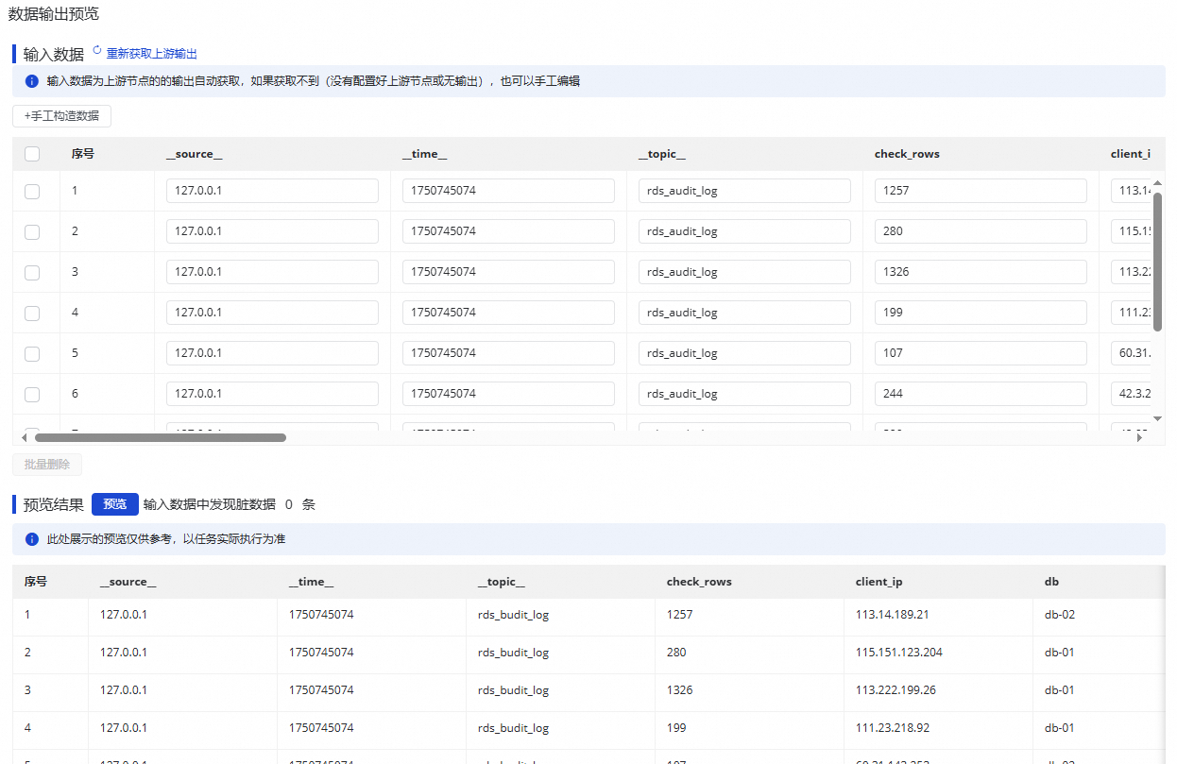Screen dimensions: 1177x764
Task: Edit the __topic__ field in input row 2
Action: coord(744,231)
